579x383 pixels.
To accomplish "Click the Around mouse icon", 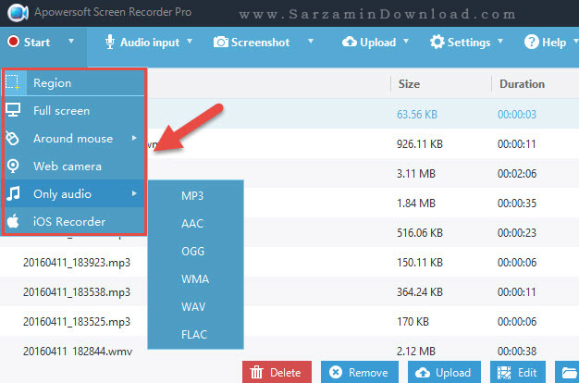I will click(13, 139).
